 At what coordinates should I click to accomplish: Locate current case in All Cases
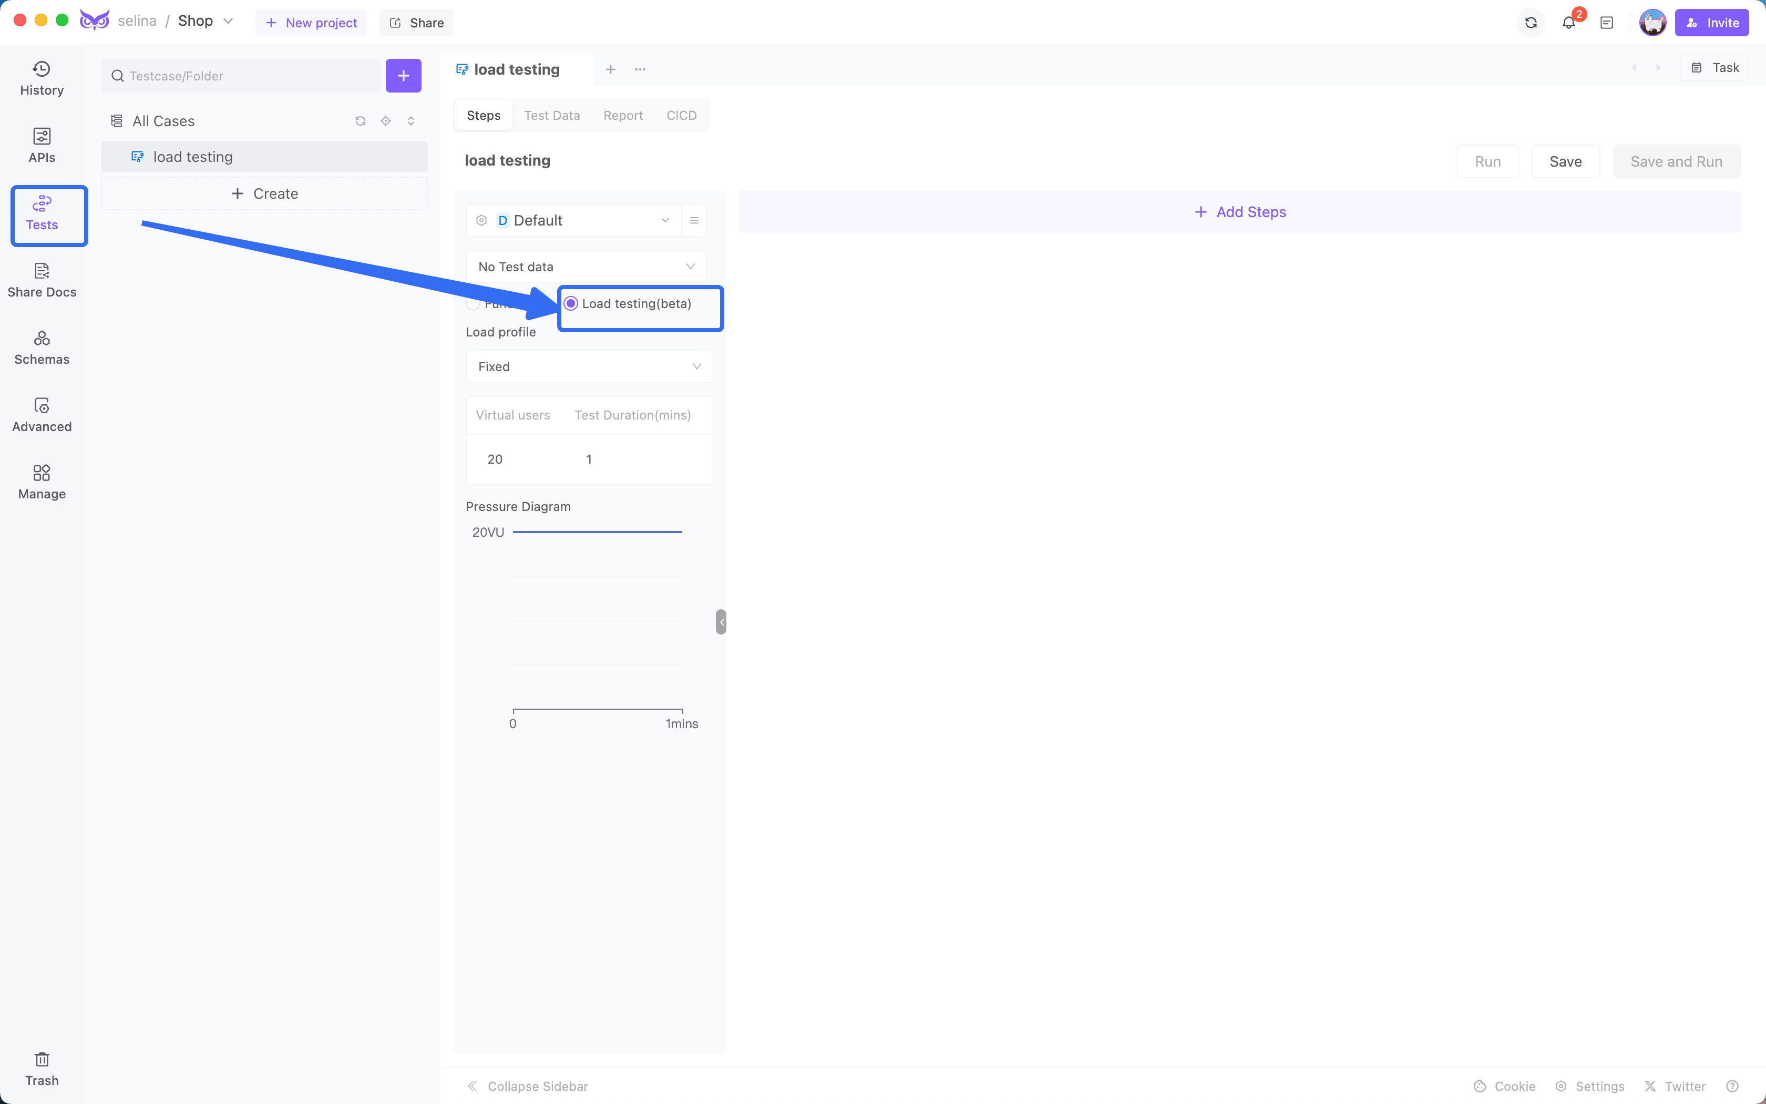tap(386, 121)
